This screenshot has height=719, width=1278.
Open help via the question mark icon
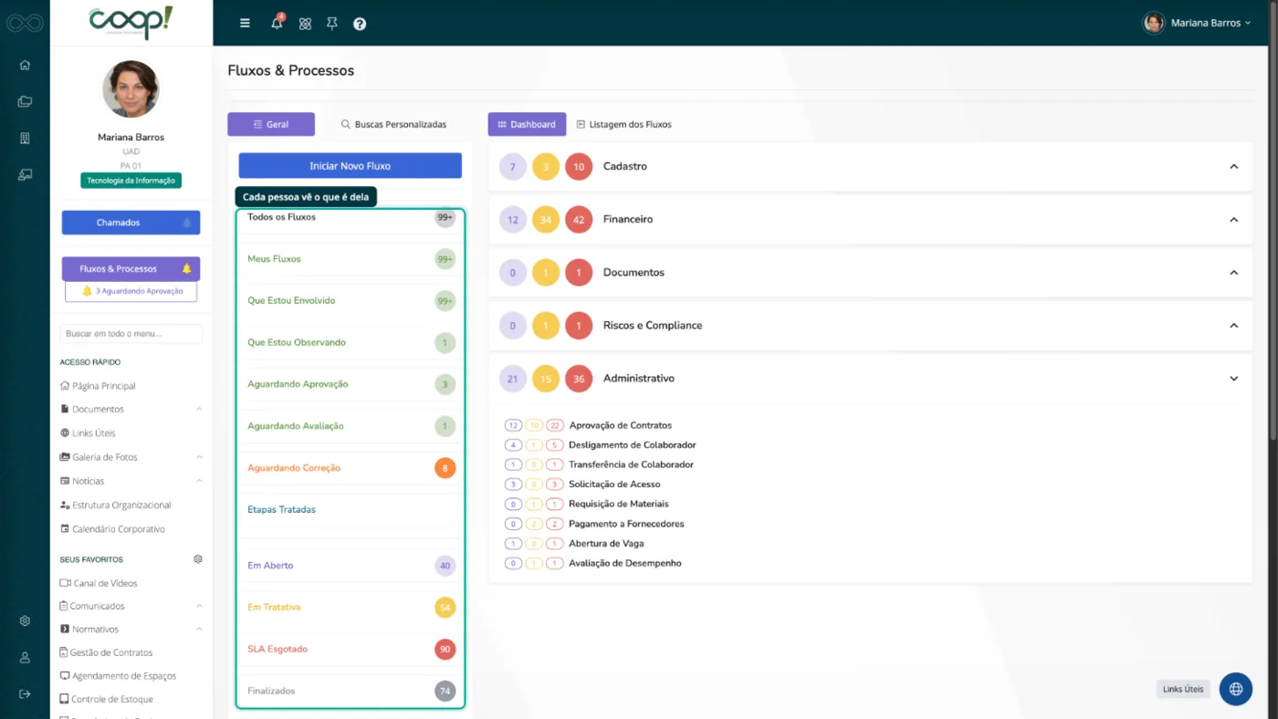360,24
